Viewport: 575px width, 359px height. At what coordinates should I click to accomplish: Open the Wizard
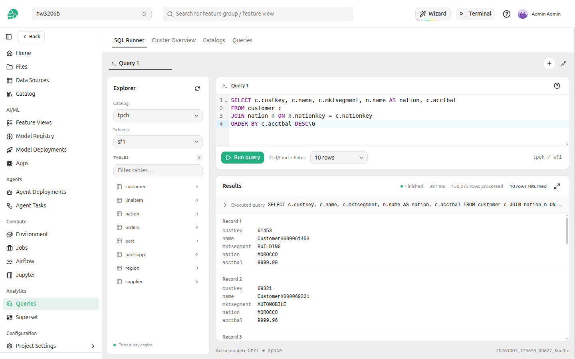(x=433, y=14)
